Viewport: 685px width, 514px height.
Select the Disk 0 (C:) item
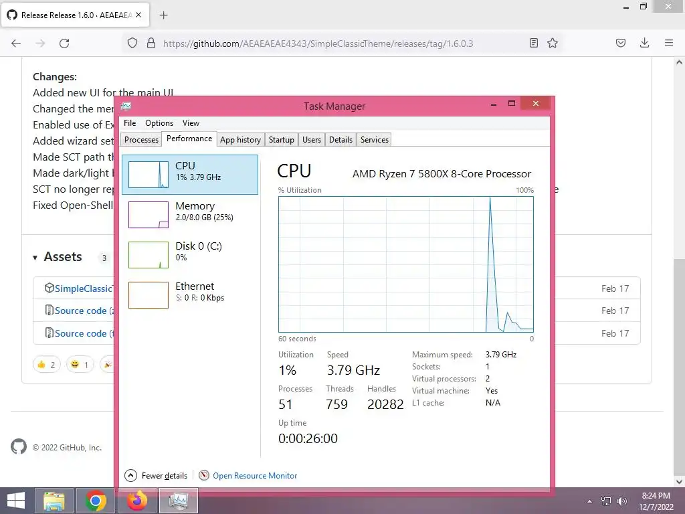pos(190,255)
